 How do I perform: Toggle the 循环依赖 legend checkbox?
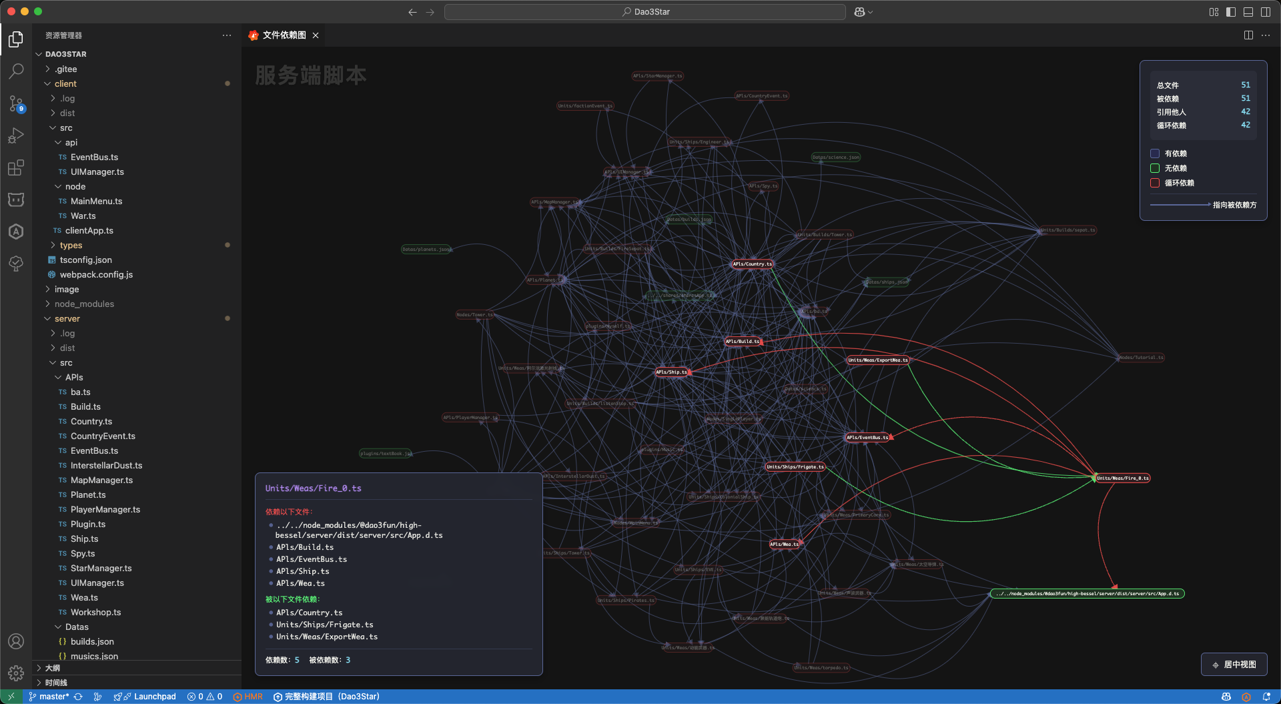(x=1155, y=183)
